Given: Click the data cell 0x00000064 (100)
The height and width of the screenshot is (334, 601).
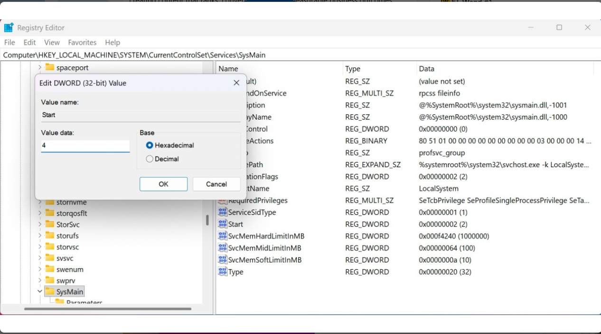Looking at the screenshot, I should 447,248.
